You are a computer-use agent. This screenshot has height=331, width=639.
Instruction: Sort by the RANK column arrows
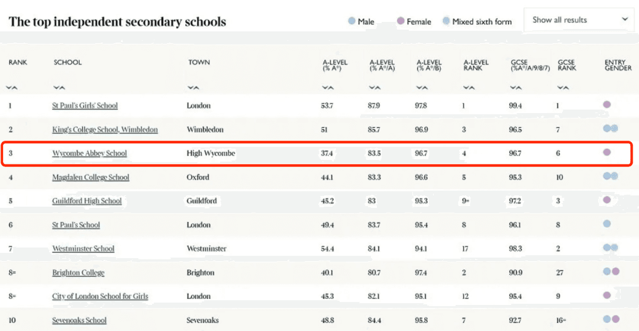(11, 88)
